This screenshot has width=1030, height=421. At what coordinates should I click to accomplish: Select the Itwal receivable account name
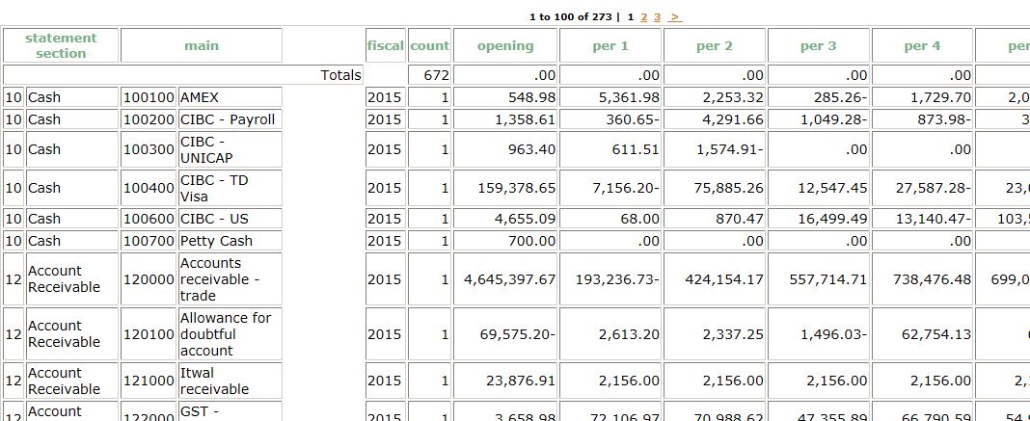(214, 381)
